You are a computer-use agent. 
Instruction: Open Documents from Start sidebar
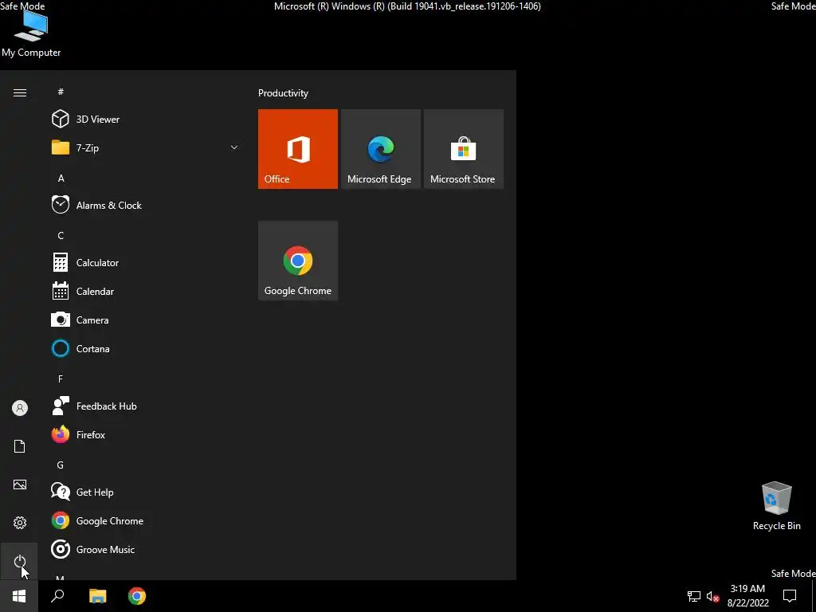click(20, 446)
